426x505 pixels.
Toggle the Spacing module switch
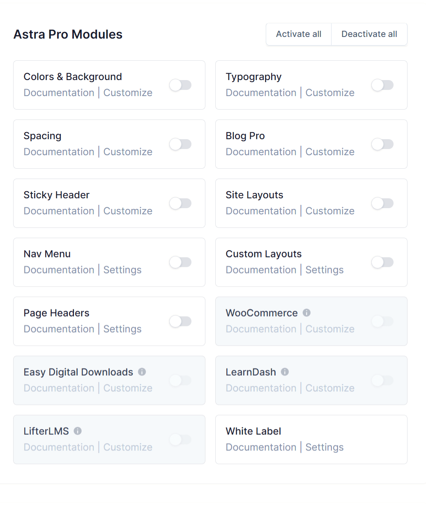[x=180, y=144]
